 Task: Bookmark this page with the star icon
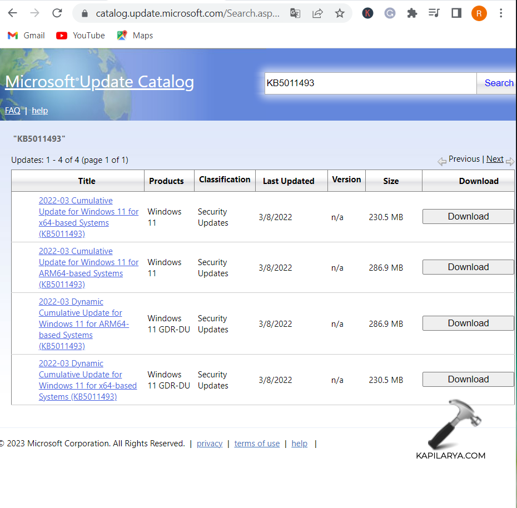coord(340,13)
